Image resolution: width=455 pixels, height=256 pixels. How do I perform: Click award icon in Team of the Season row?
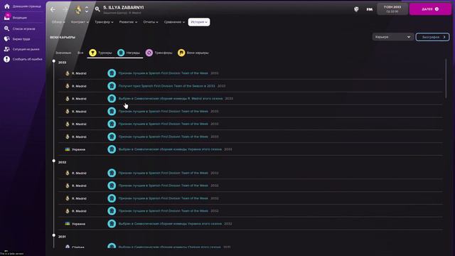[x=112, y=86]
